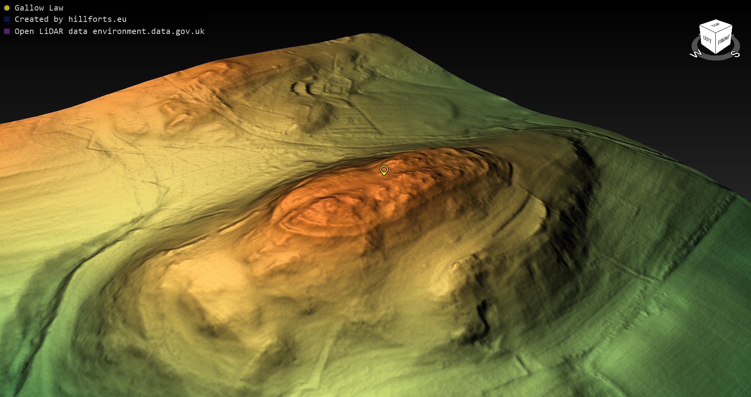Switch to FRONT view on the cube
Image resolution: width=751 pixels, height=397 pixels.
coord(724,40)
